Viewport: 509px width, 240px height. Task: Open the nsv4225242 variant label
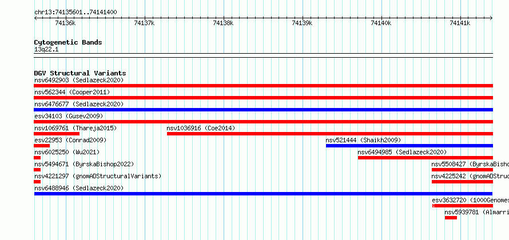coord(470,176)
